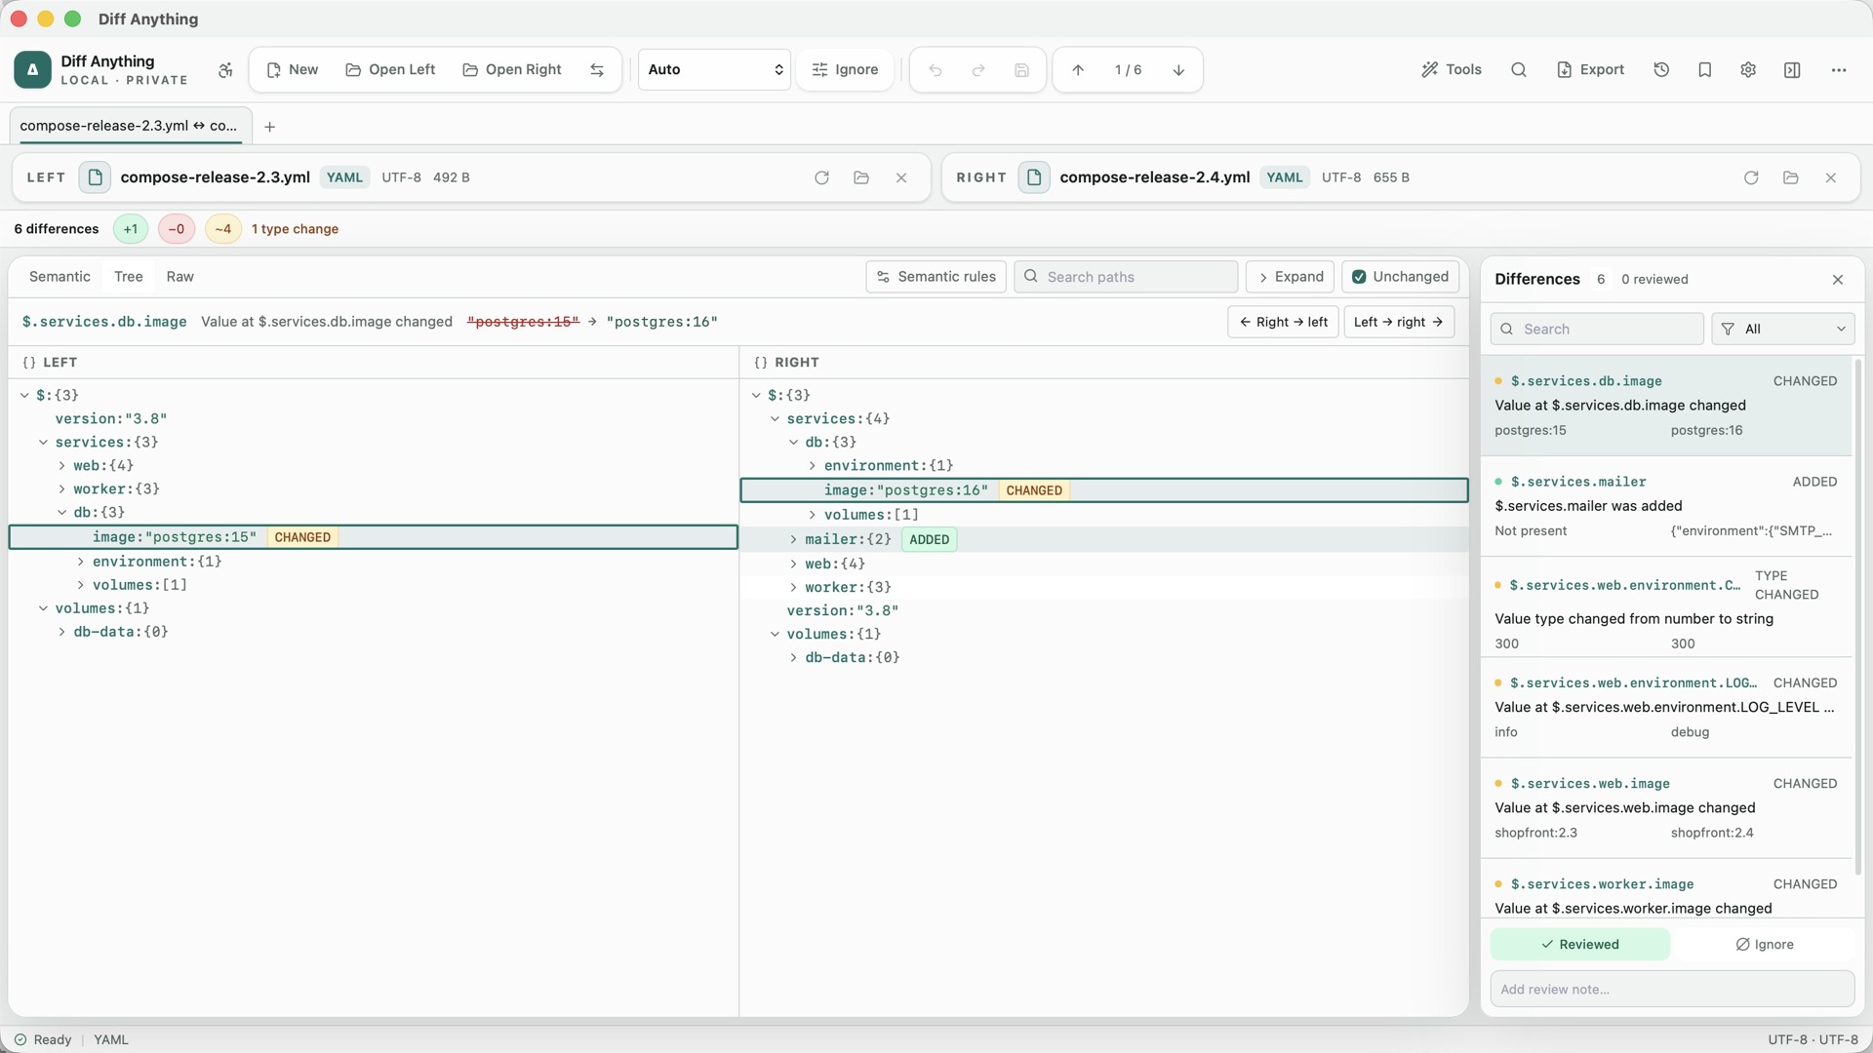Click the Differences panel scrollbar
This screenshot has height=1053, width=1873.
1857,617
